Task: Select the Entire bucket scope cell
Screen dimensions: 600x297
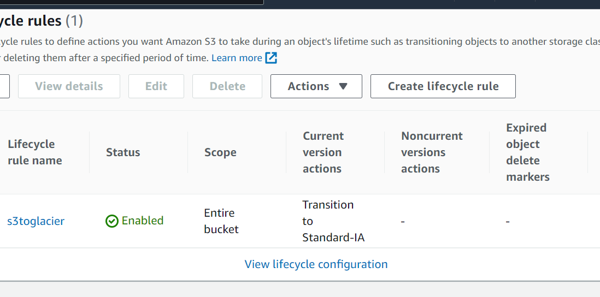Action: pos(221,221)
